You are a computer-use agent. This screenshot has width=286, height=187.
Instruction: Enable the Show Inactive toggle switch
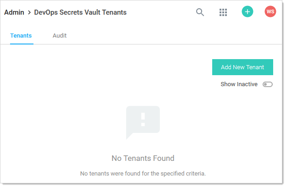268,84
